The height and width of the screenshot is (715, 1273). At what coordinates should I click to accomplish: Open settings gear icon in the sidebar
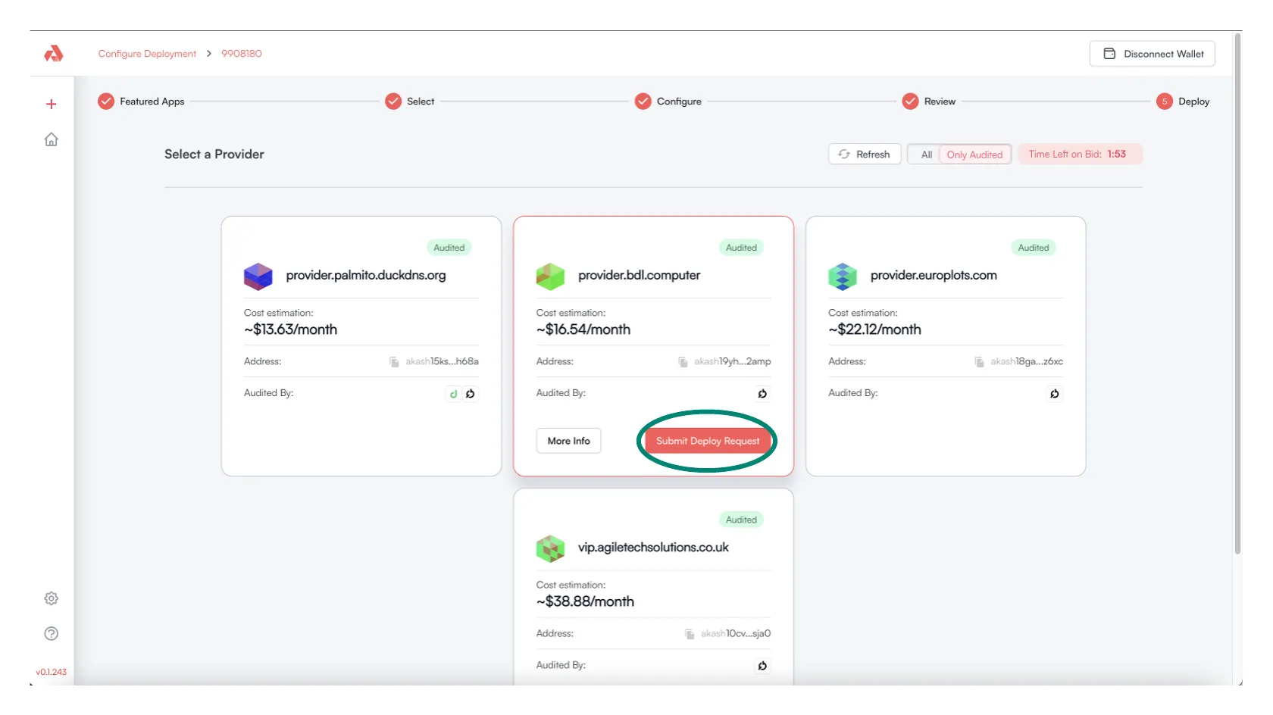52,598
